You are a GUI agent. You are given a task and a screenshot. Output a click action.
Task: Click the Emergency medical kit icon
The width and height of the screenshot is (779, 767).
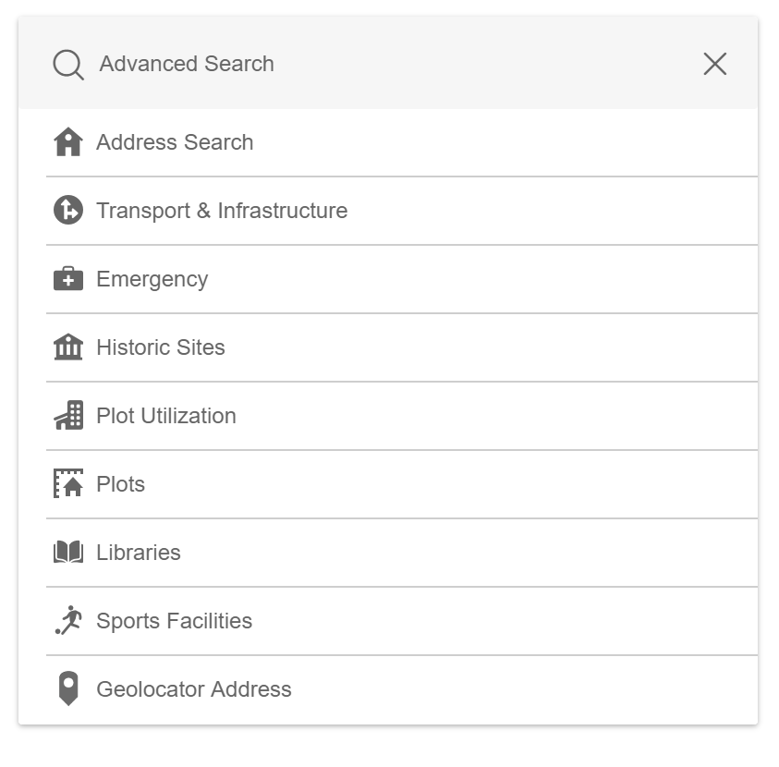(68, 279)
